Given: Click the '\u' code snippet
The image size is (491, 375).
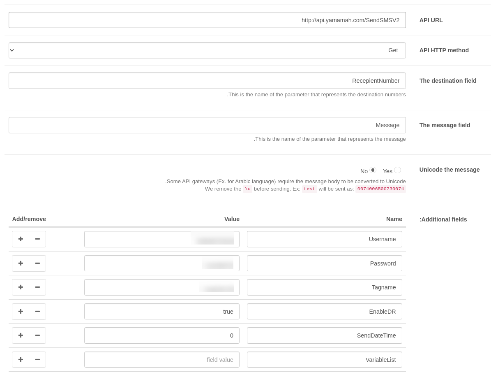Looking at the screenshot, I should pos(247,189).
